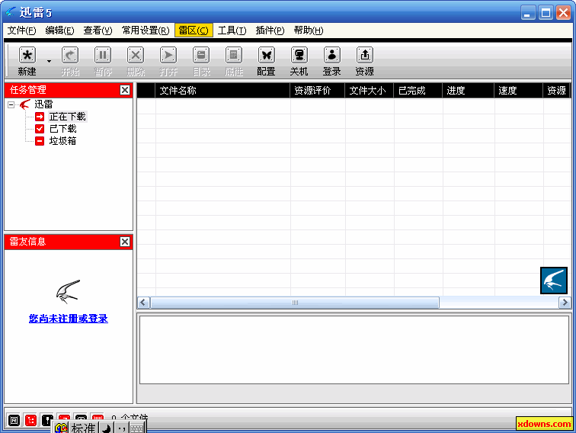Open the 查看(V) menu
Image resolution: width=576 pixels, height=433 pixels.
98,30
